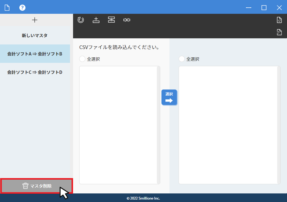
Task: Click the left list panel scrollbar
Action: point(158,123)
